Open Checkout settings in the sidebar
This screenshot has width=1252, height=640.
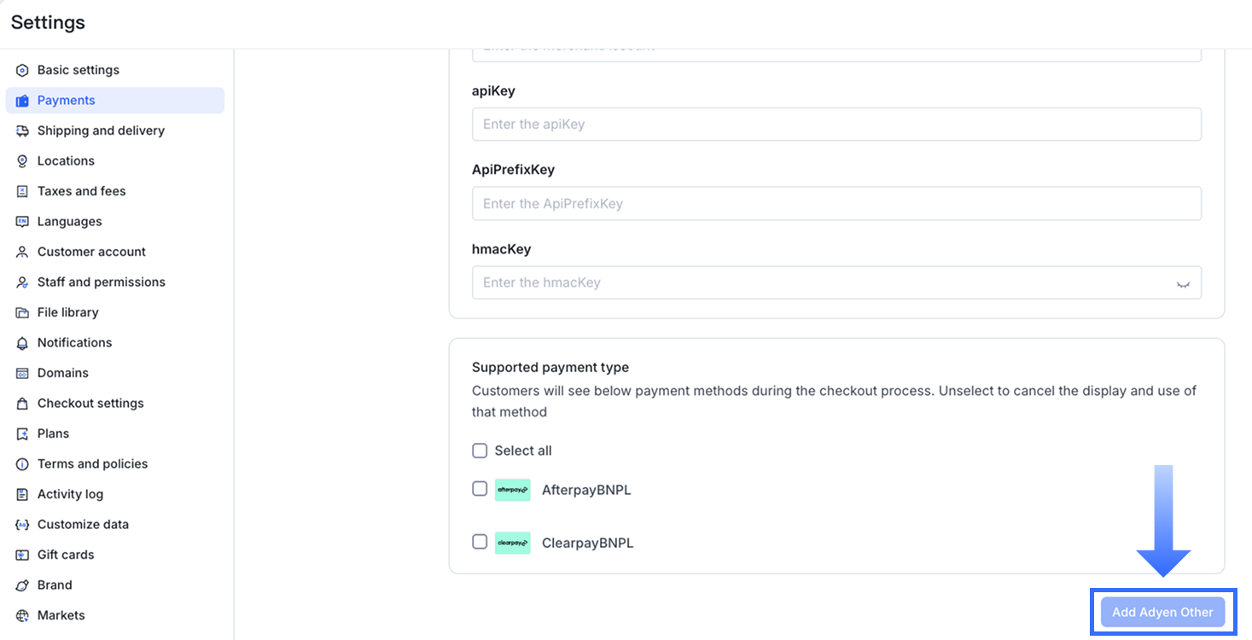pyautogui.click(x=90, y=403)
